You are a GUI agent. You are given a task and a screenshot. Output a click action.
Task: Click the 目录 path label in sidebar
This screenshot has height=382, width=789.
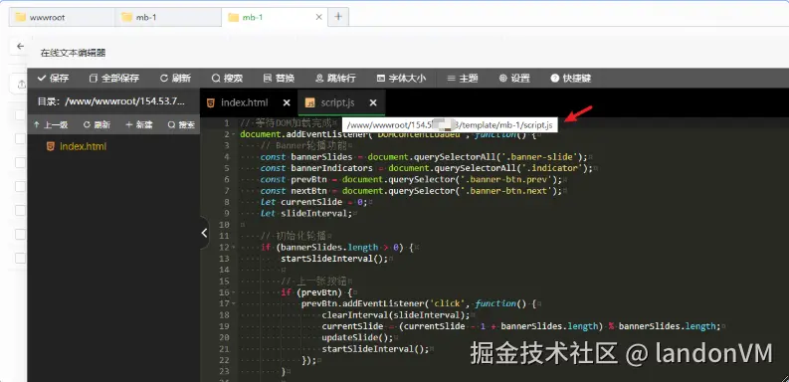coord(111,101)
